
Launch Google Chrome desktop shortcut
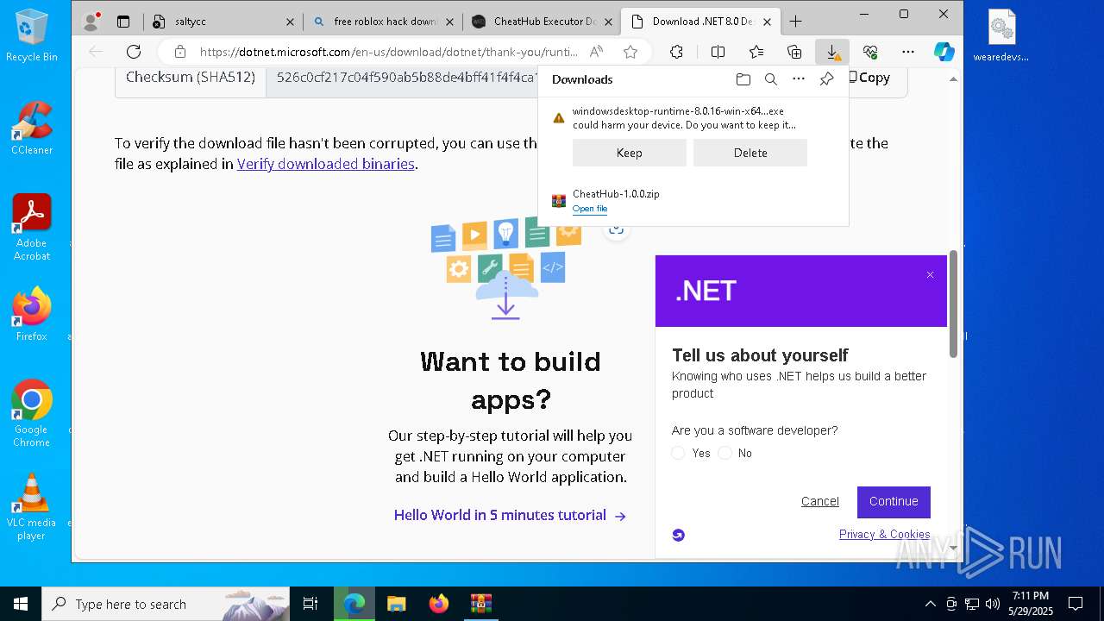[x=32, y=413]
